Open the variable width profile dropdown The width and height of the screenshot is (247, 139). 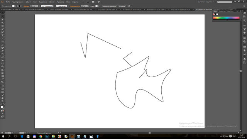[54, 6]
